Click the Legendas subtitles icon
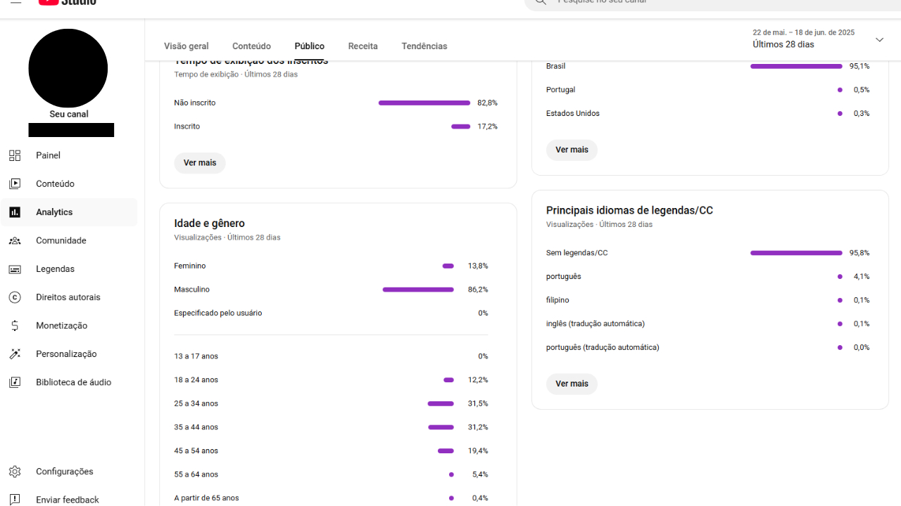This screenshot has height=506, width=901. [15, 269]
